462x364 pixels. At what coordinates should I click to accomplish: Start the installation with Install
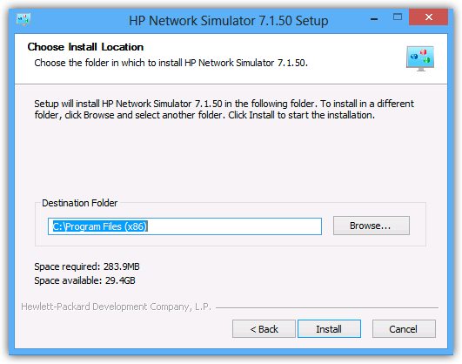[329, 328]
